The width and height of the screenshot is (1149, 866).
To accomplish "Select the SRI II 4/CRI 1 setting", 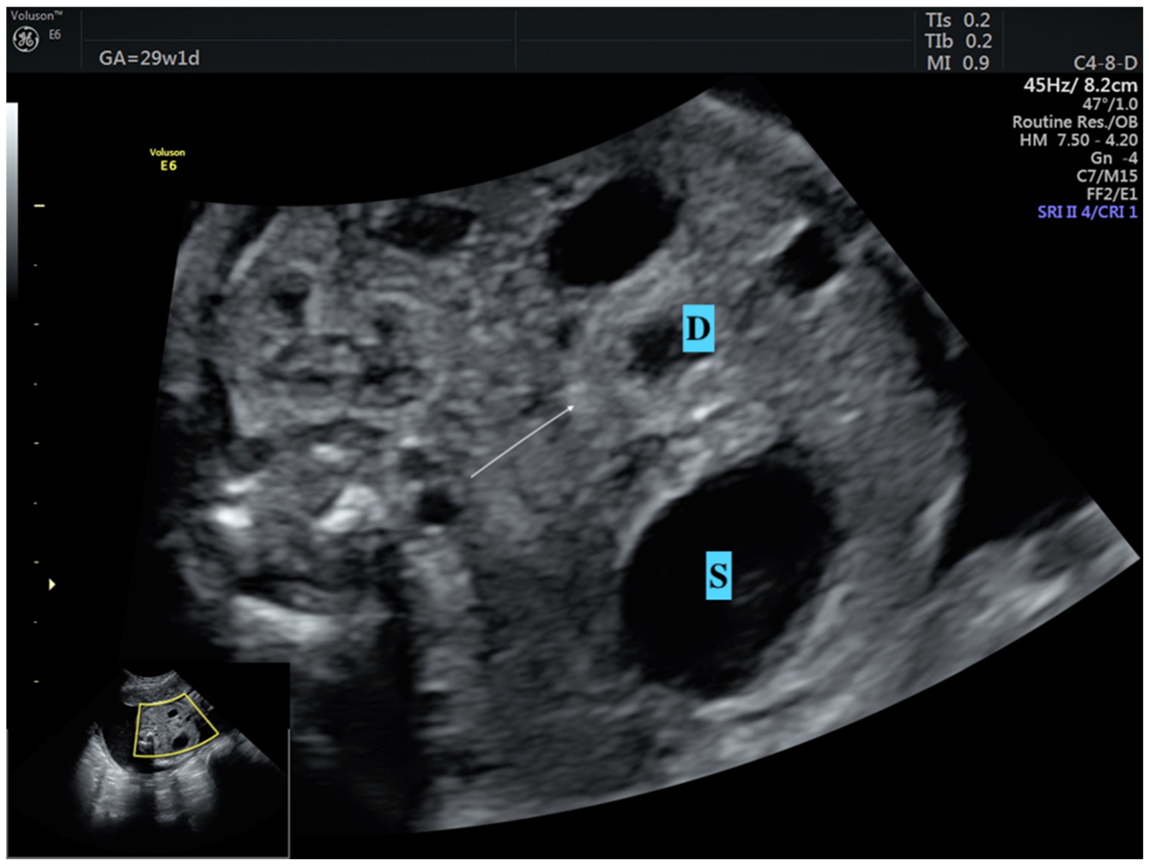I will pos(1087,212).
